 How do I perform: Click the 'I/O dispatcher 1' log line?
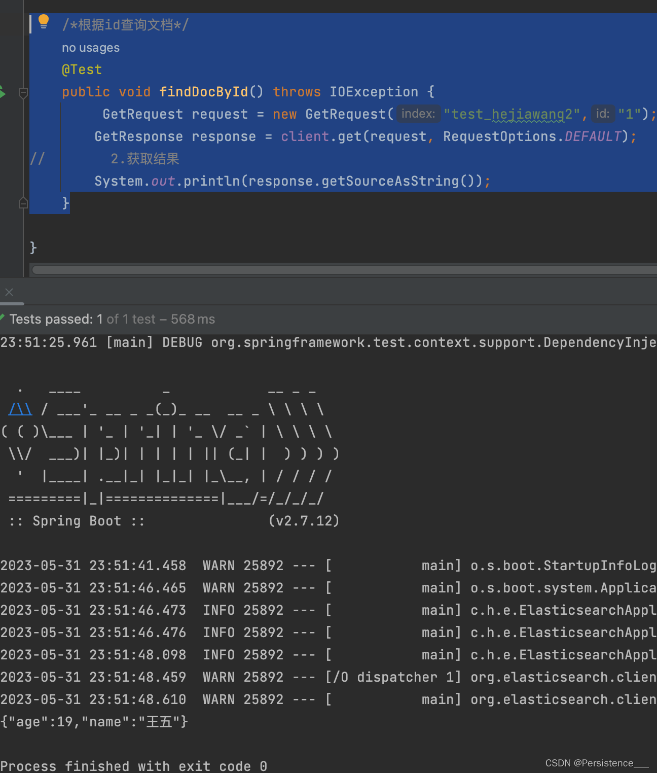pyautogui.click(x=328, y=677)
